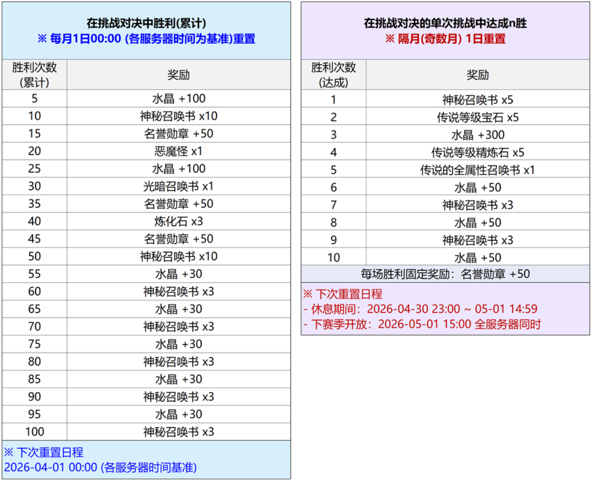
Task: Click the '2026-04-01 00:00' reset date text
Action: point(100,467)
